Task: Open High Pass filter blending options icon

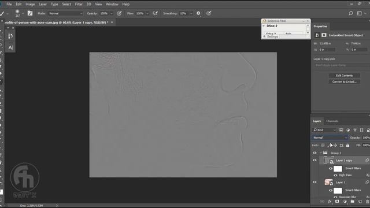Action: [x=368, y=175]
